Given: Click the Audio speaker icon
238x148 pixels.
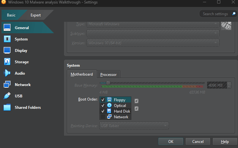Looking at the screenshot, I should (7, 73).
